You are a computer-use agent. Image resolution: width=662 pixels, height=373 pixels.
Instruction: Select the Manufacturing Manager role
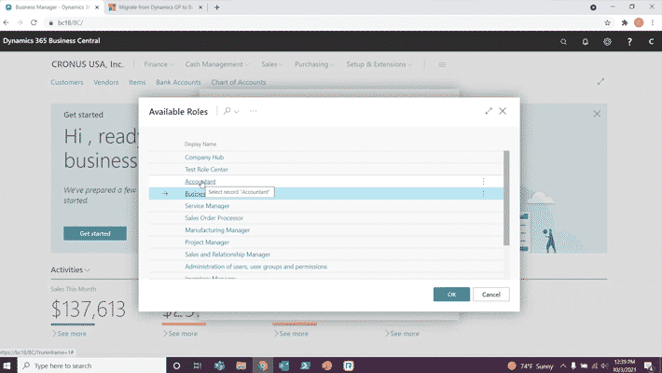217,230
